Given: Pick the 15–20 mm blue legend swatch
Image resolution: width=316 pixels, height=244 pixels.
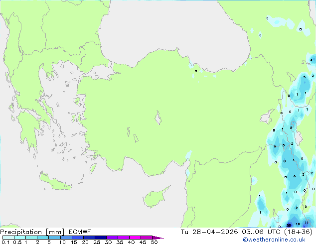Looking at the screenshot, I should click(x=77, y=238).
